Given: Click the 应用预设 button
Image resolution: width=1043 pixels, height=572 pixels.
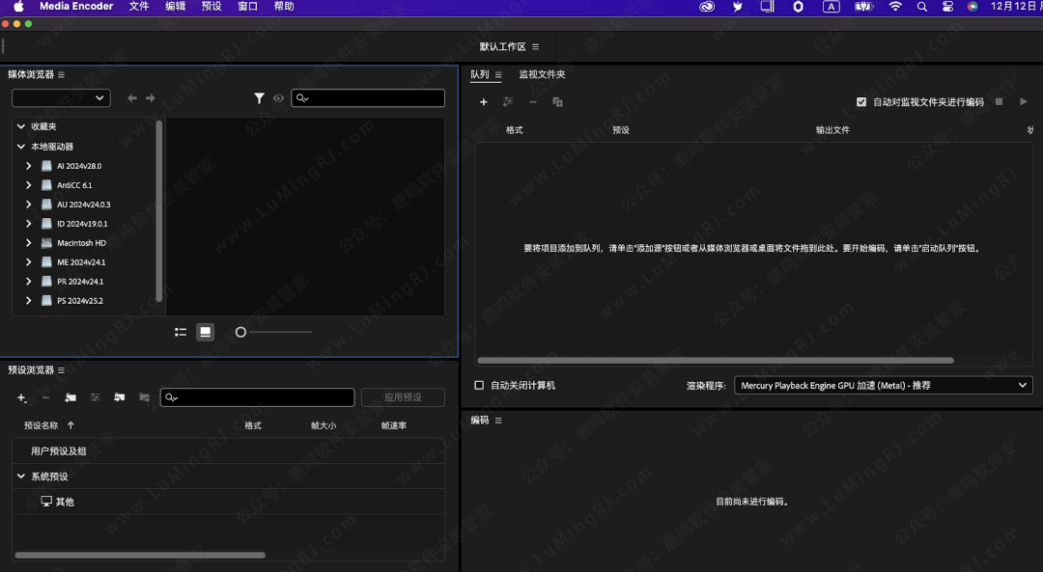Looking at the screenshot, I should 403,396.
